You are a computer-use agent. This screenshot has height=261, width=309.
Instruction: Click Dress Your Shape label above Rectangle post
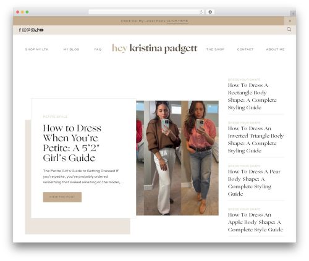[x=244, y=80]
